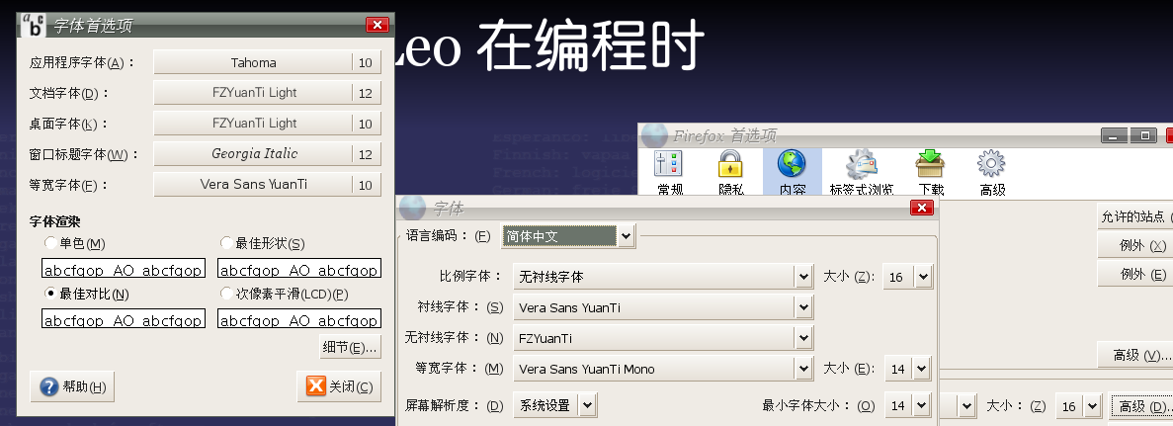1173x426 pixels.
Task: Select the 单色 rendering radio button
Action: tap(51, 243)
